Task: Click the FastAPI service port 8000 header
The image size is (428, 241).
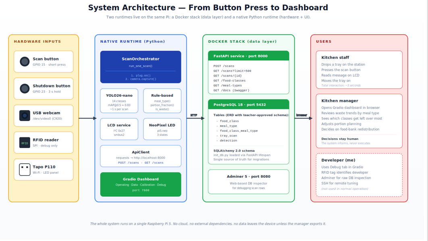Action: (248, 56)
